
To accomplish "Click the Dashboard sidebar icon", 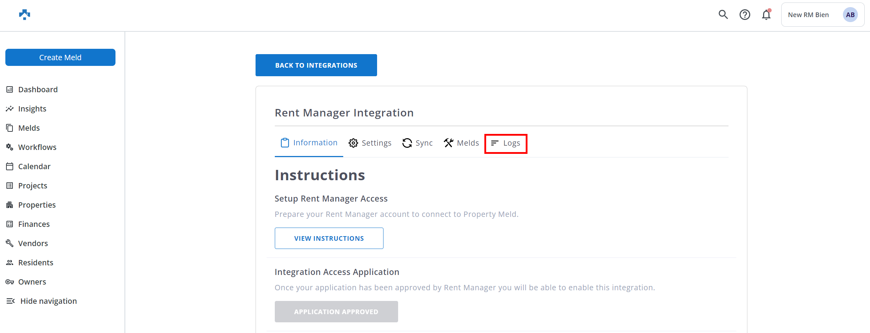I will 10,89.
